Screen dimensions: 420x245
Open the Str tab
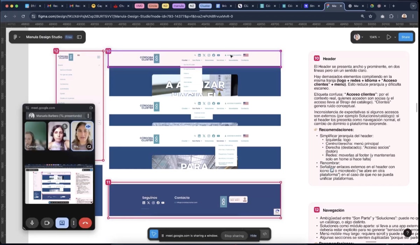pyautogui.click(x=312, y=6)
